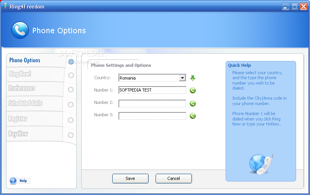Click the globe and phone Quick Help image
310x195 pixels.
pyautogui.click(x=261, y=164)
